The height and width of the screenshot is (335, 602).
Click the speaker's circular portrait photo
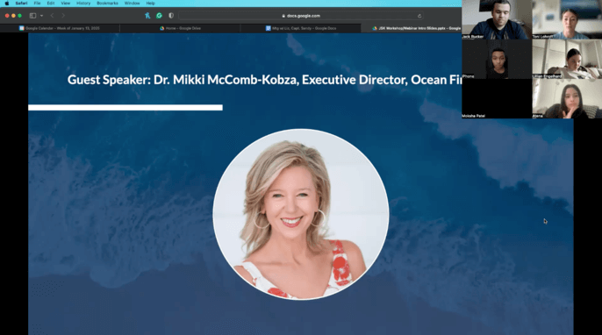[x=301, y=214]
